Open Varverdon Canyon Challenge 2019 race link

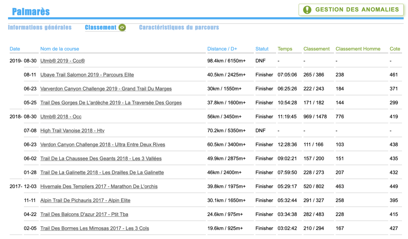106,89
